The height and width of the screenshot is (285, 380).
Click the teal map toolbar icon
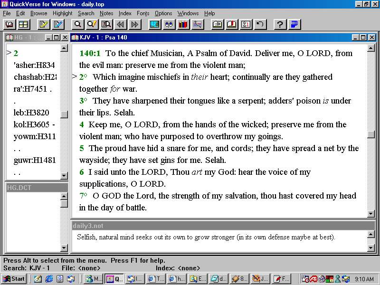pyautogui.click(x=155, y=24)
